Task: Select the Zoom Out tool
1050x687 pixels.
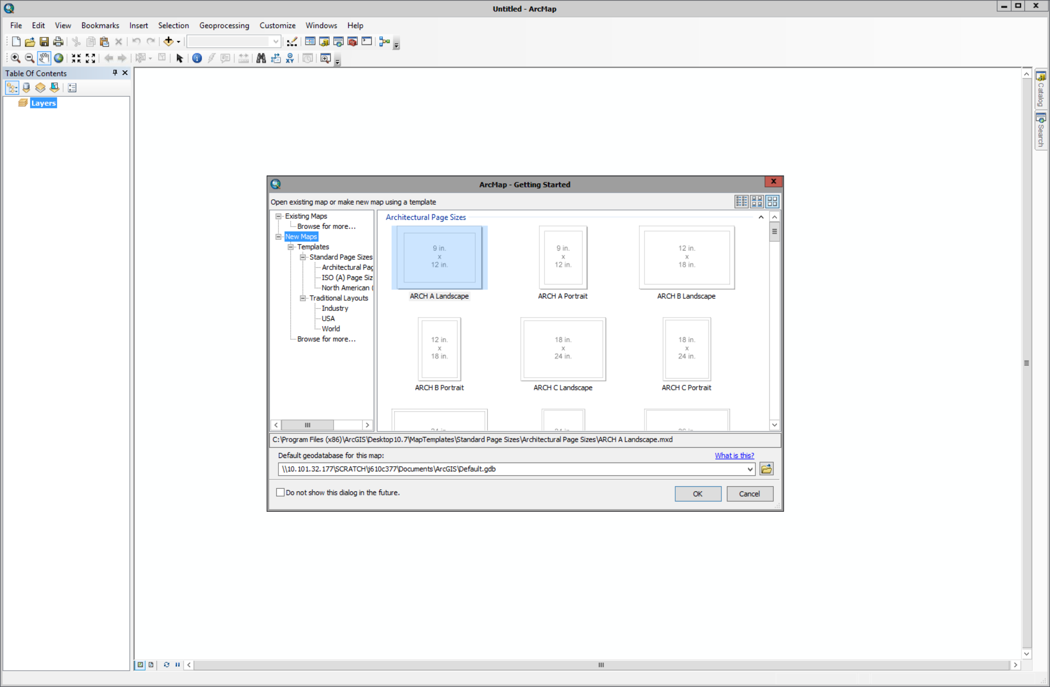Action: coord(29,58)
